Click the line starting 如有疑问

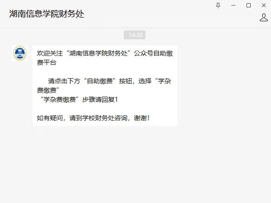click(x=93, y=118)
